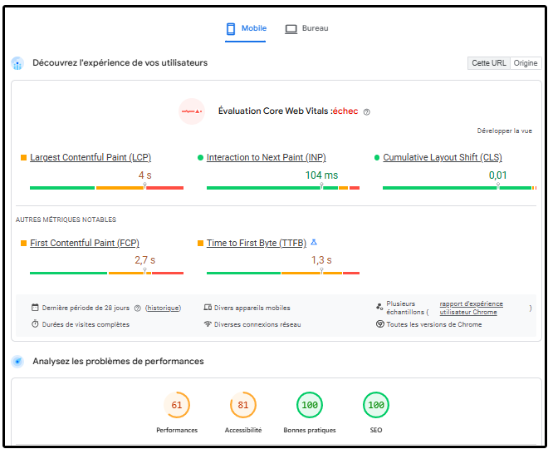Click the help icon next to Core Web Vitals
The width and height of the screenshot is (548, 449).
[x=366, y=111]
